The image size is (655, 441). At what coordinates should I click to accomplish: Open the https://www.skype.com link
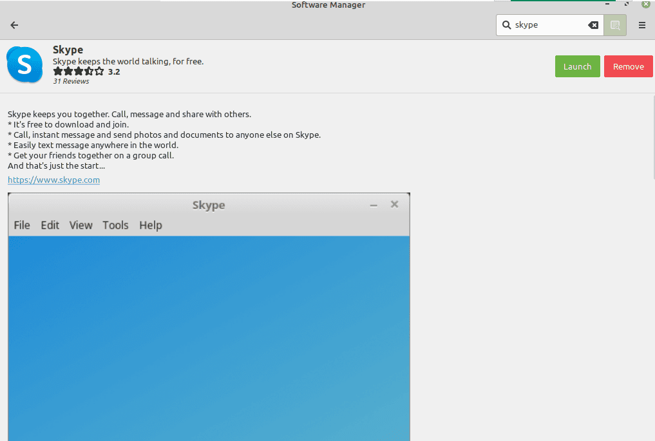tap(53, 180)
